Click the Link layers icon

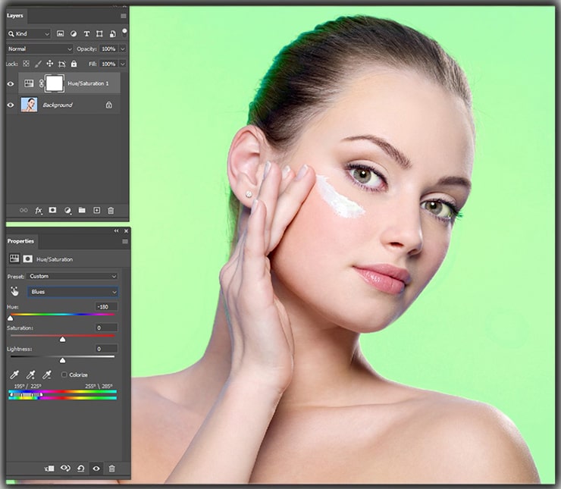[24, 210]
